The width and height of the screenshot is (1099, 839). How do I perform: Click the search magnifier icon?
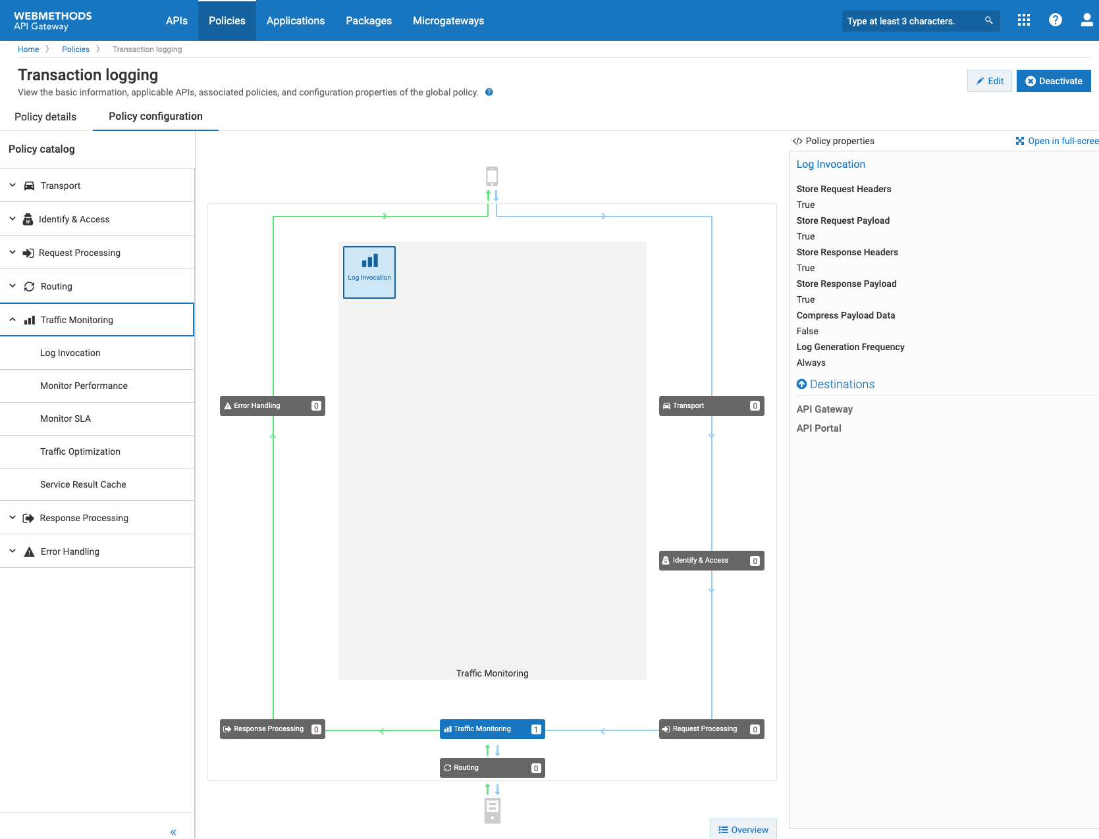(988, 20)
